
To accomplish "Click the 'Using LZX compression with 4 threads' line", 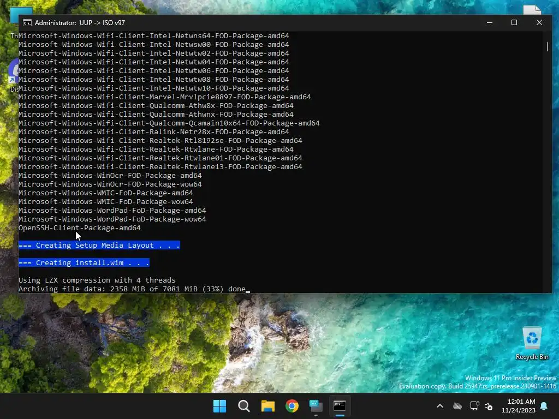I will [97, 280].
